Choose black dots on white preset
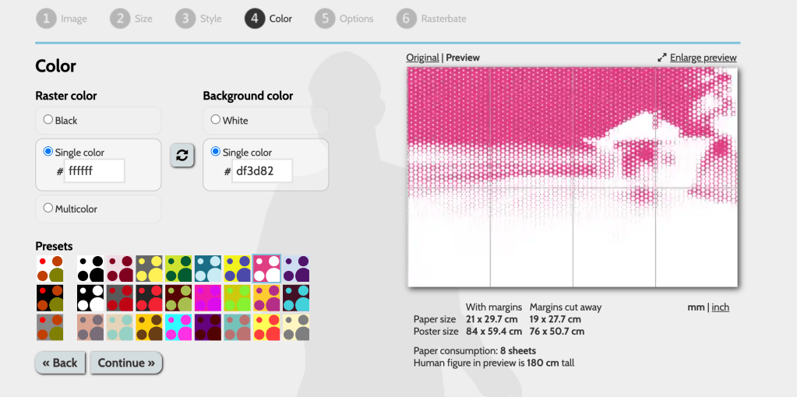The width and height of the screenshot is (797, 397). pos(90,269)
